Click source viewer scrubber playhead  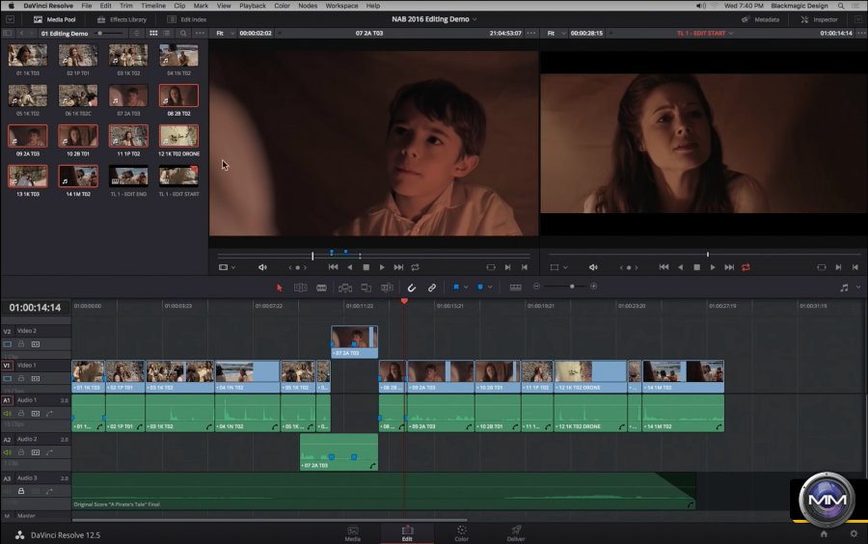[312, 256]
